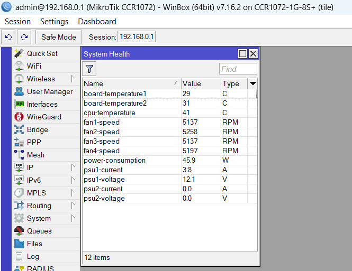
Task: Open the Log label in sidebar
Action: click(x=33, y=256)
